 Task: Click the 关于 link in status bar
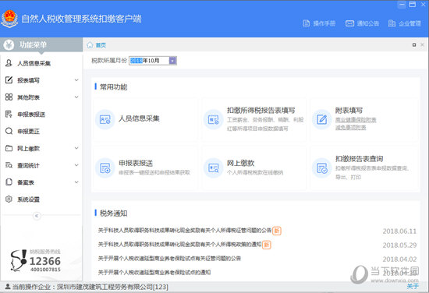(413, 286)
